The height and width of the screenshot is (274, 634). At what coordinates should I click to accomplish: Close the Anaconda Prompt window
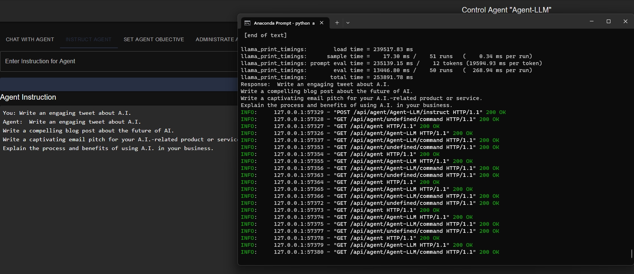pos(625,21)
